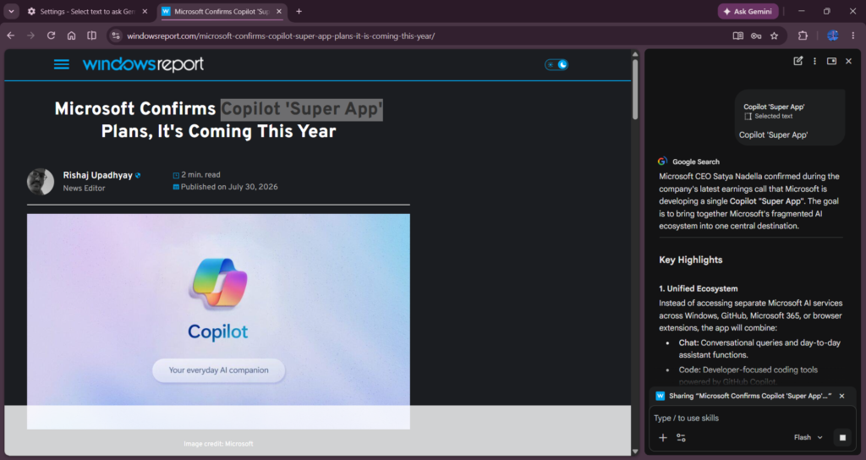Switch to the Settings tab
The width and height of the screenshot is (866, 460).
point(88,11)
